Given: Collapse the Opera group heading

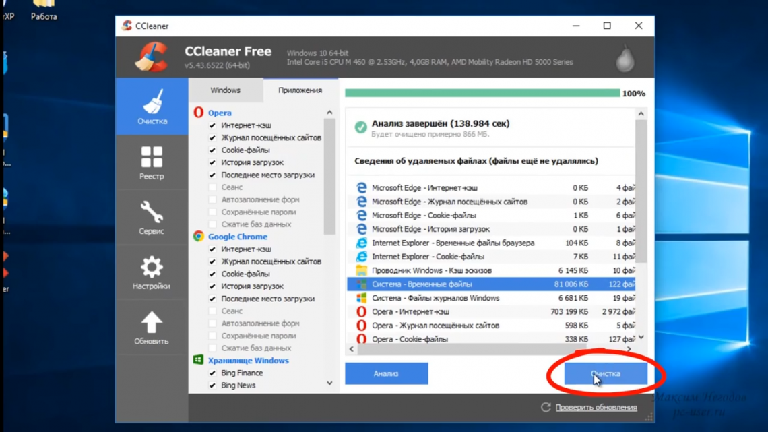Looking at the screenshot, I should point(220,113).
